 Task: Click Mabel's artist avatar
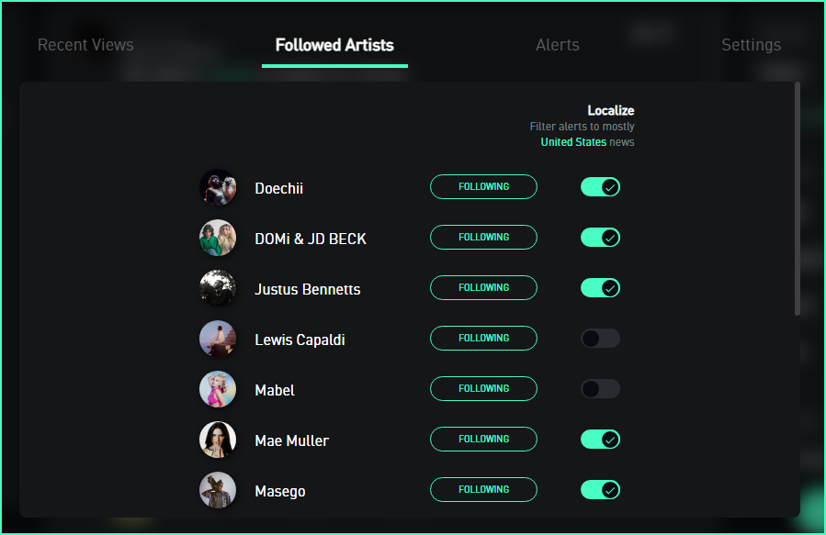click(218, 389)
